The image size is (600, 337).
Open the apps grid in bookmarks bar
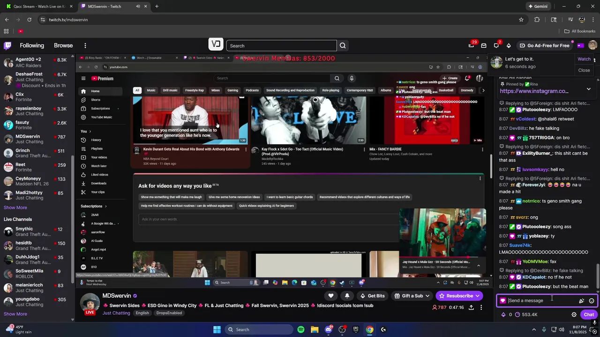tap(6, 31)
